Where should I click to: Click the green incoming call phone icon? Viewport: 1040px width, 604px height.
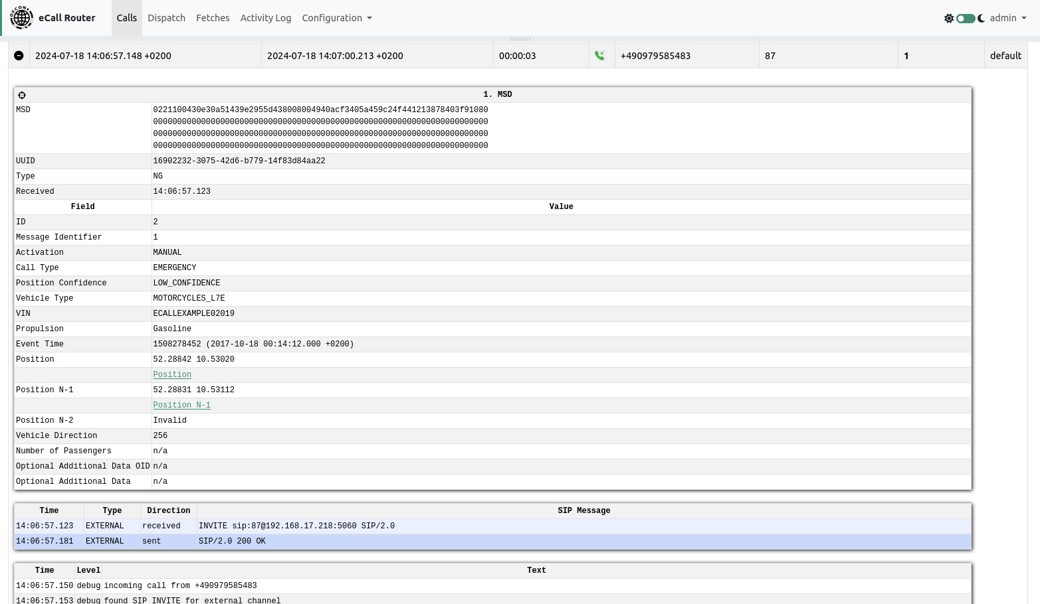pyautogui.click(x=599, y=56)
